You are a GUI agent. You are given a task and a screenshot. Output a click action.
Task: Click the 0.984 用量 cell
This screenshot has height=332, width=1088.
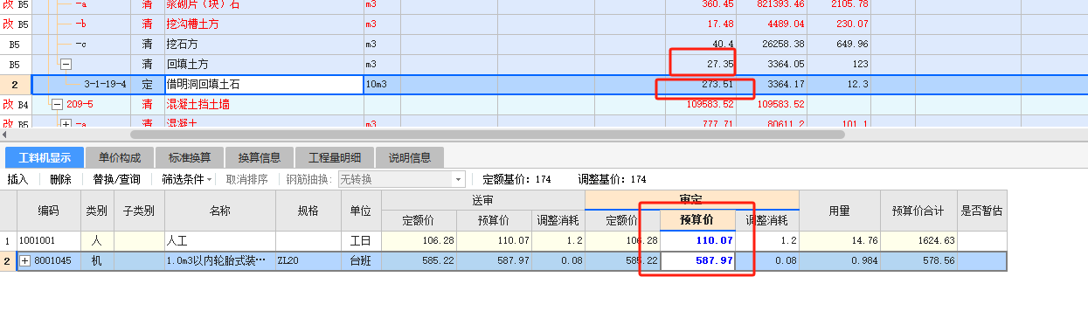(x=839, y=260)
